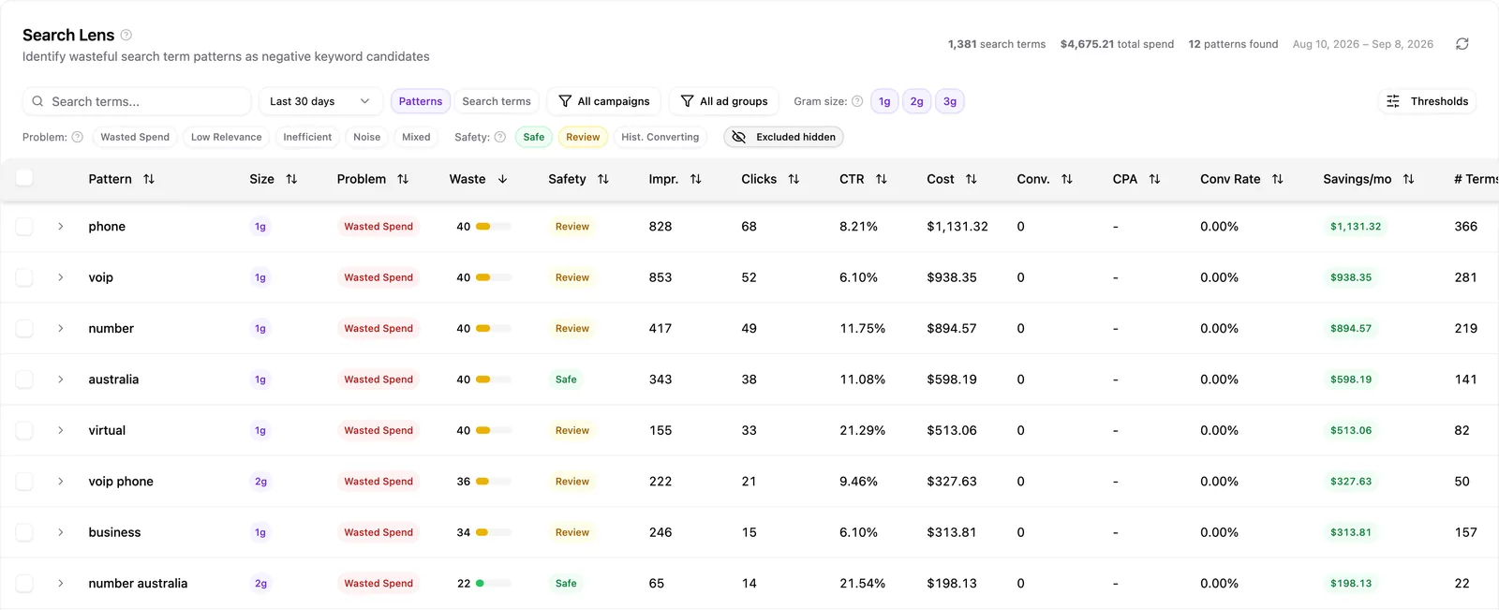
Task: Sort by the Savings/mo column sort icon
Action: [1408, 179]
